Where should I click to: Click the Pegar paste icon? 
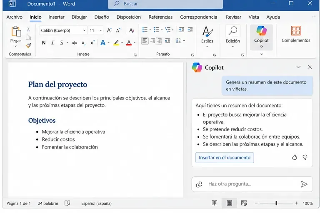pos(16,32)
